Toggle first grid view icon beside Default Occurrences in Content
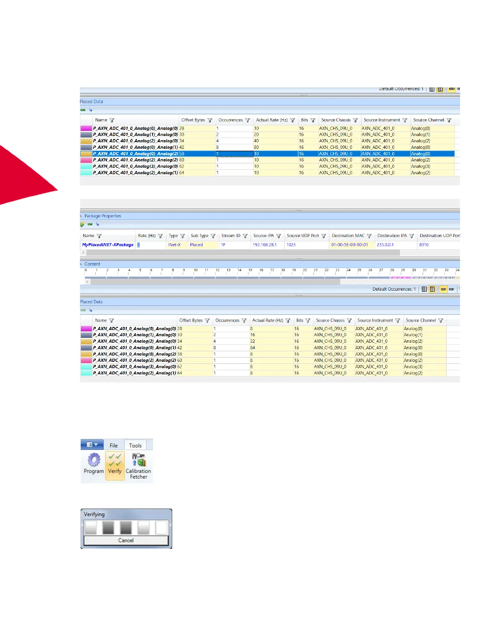The height and width of the screenshot is (644, 497). (x=424, y=289)
